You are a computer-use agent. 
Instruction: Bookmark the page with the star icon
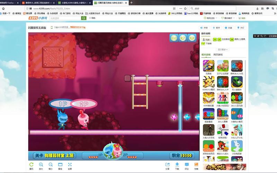185,8
